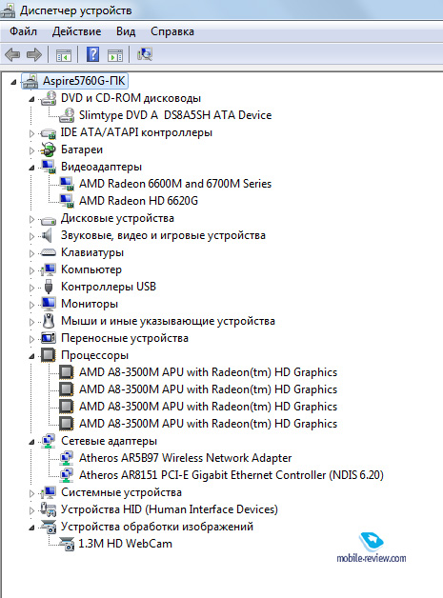Select Atheros AR5B97 Wireless Network Adapter
This screenshot has width=443, height=598.
tap(185, 458)
